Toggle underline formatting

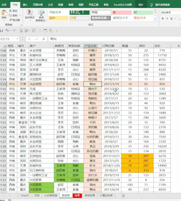(171, 19)
